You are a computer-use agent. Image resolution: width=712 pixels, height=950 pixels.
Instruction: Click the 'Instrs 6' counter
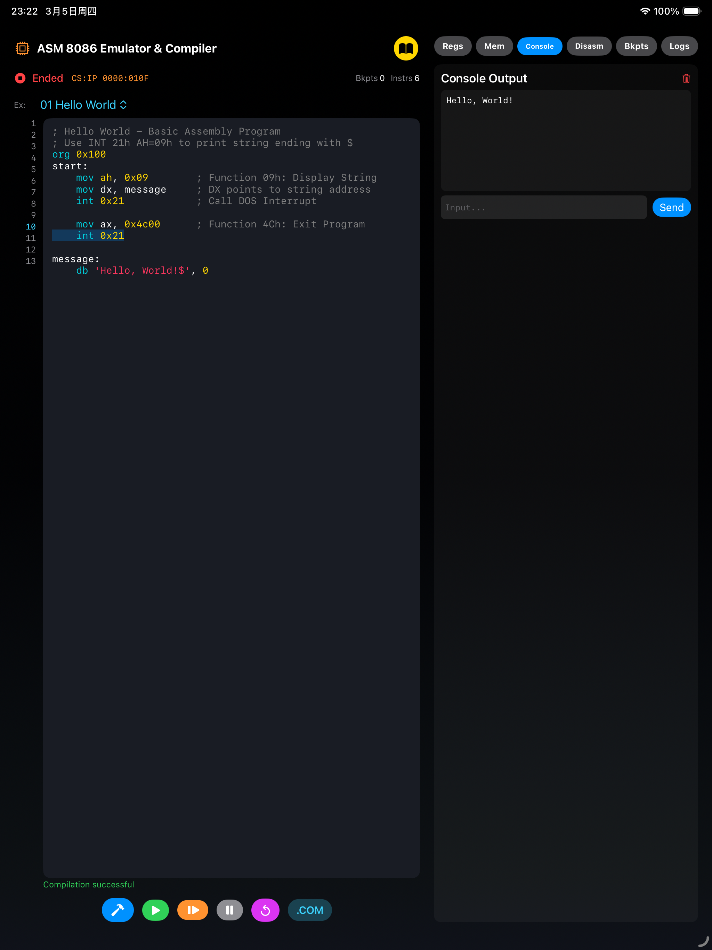click(x=405, y=78)
